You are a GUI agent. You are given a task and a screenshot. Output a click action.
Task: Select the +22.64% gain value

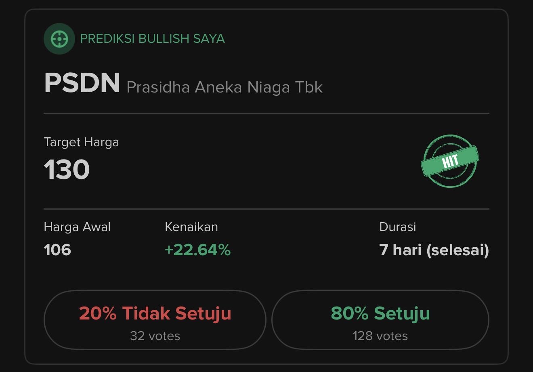point(197,250)
